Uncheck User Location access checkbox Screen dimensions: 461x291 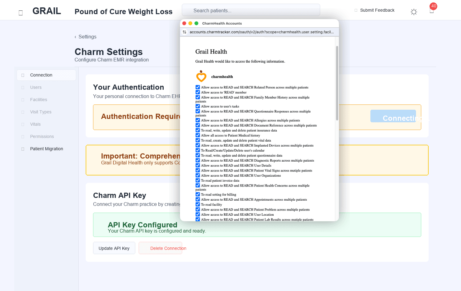(198, 214)
